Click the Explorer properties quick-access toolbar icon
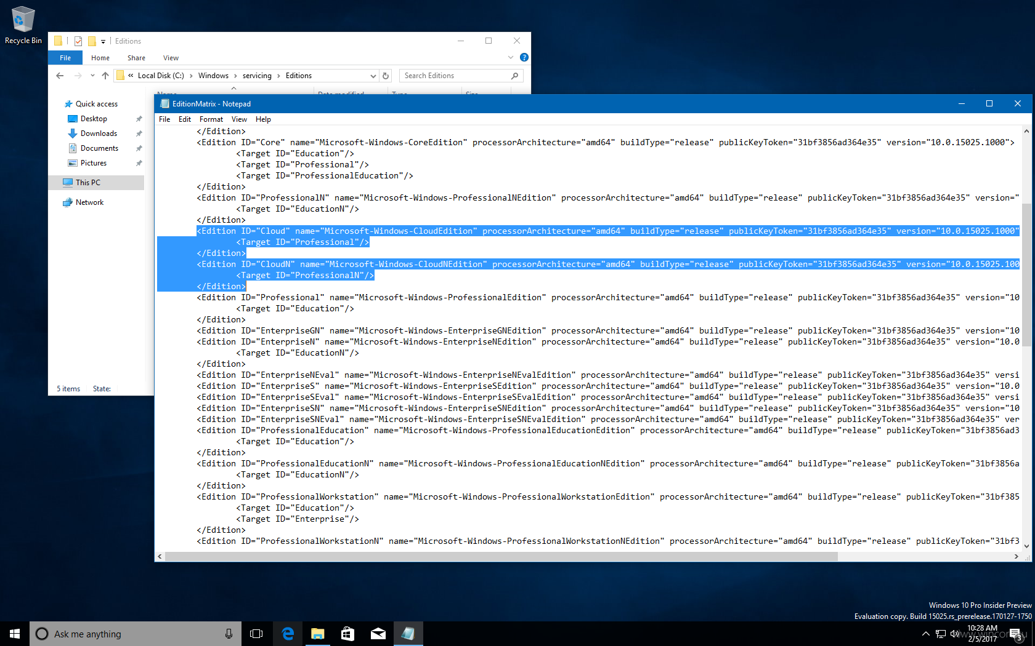This screenshot has height=646, width=1035. pyautogui.click(x=78, y=41)
